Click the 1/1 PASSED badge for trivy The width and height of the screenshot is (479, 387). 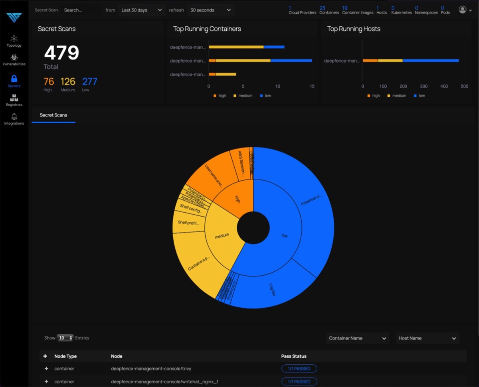click(x=299, y=369)
